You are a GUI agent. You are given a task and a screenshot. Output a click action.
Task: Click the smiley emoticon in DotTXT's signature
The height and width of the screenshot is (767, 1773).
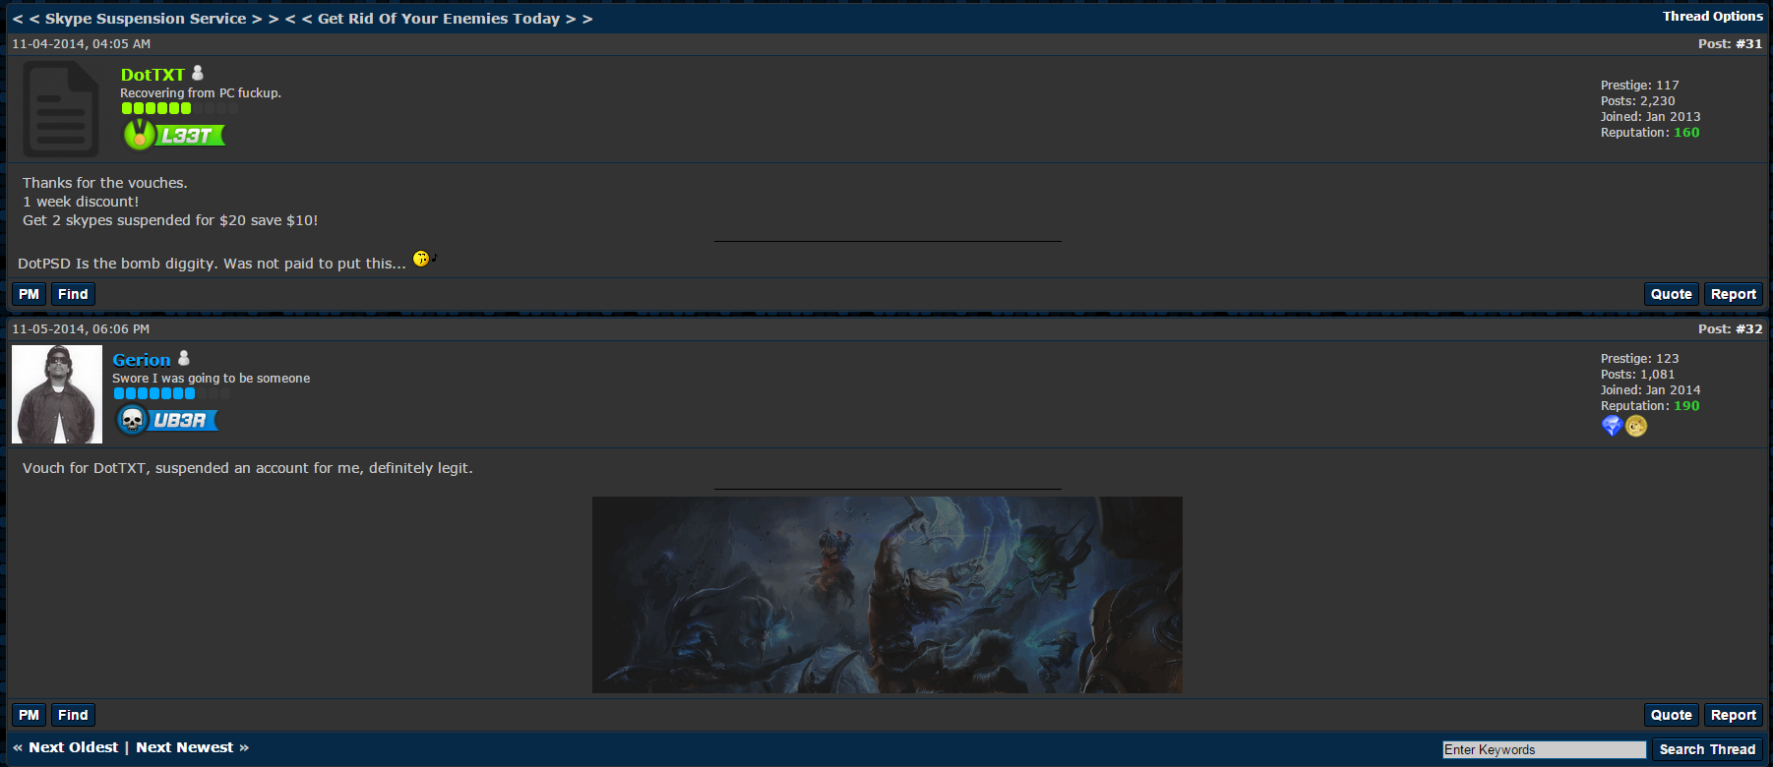pos(423,259)
